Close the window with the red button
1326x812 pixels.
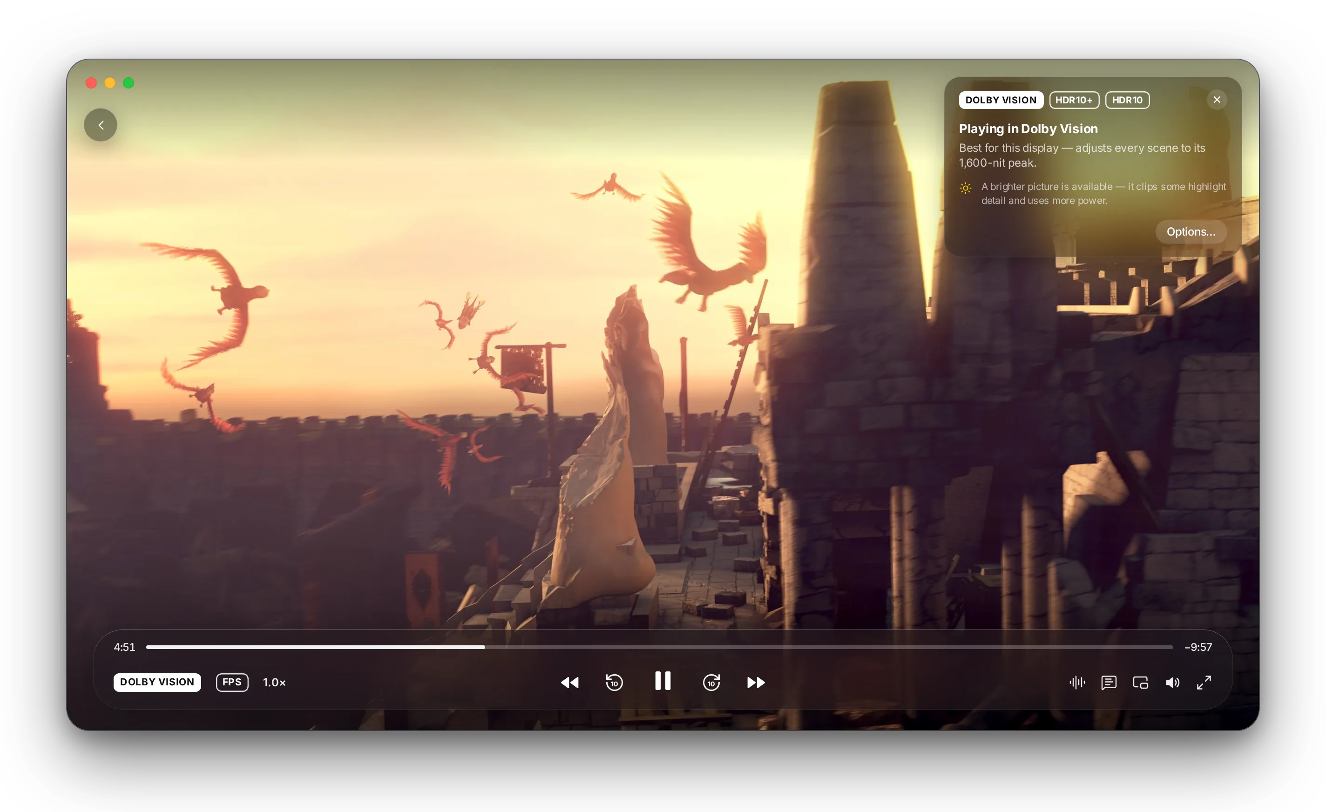click(x=91, y=83)
